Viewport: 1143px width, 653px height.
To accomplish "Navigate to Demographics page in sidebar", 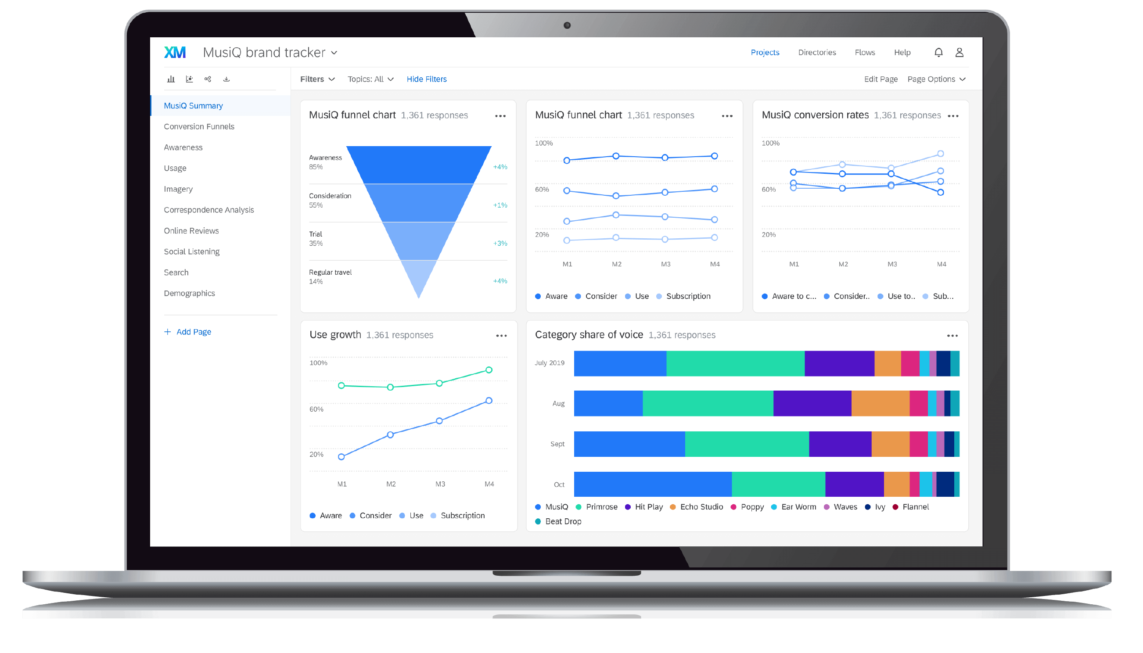I will coord(188,294).
